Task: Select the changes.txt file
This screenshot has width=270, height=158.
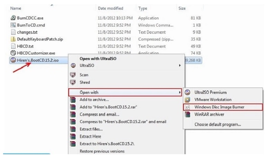Action: click(x=27, y=32)
